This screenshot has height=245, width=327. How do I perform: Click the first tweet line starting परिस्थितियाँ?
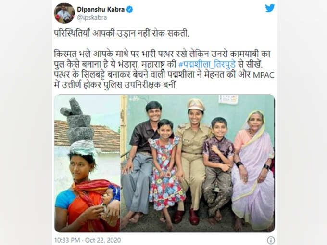click(122, 34)
